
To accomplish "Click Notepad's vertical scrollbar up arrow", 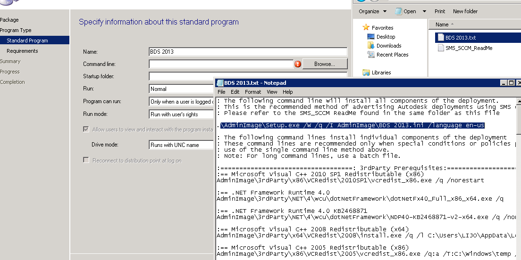I will pyautogui.click(x=519, y=100).
